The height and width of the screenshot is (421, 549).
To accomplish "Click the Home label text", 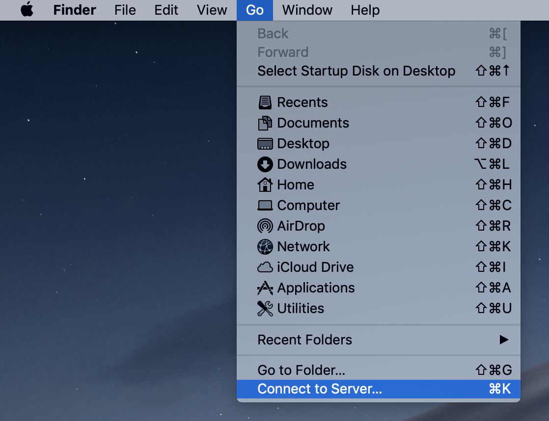I will coord(296,185).
